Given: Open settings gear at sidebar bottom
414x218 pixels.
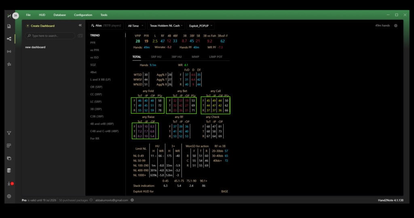Looking at the screenshot, I should [9, 196].
